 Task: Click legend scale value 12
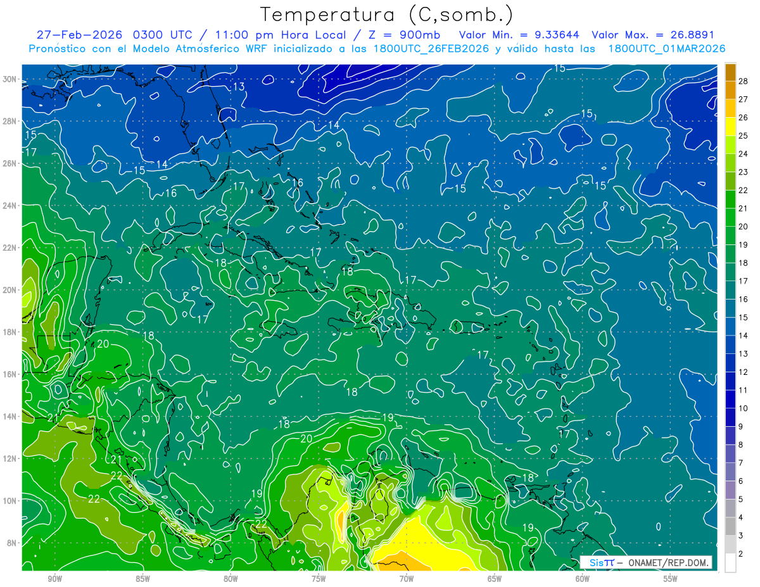click(744, 372)
